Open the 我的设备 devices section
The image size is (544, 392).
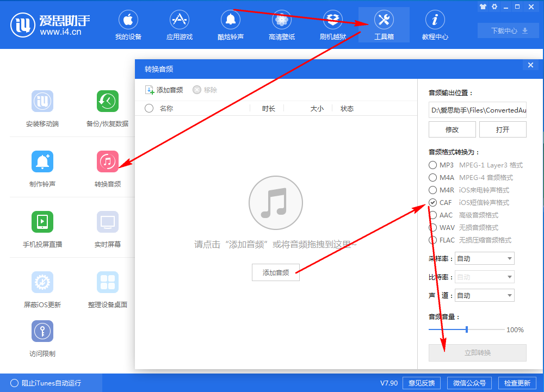128,24
